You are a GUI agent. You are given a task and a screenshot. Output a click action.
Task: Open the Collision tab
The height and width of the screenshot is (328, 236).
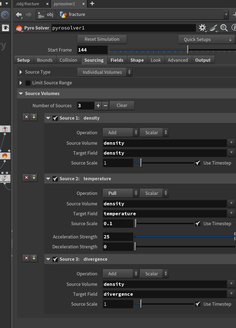point(68,60)
